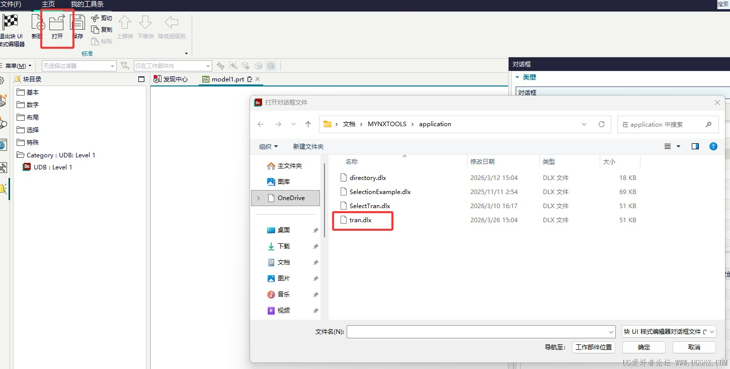This screenshot has width=730, height=369.
Task: Click the 剪切 (Cut) scissors icon
Action: click(95, 18)
